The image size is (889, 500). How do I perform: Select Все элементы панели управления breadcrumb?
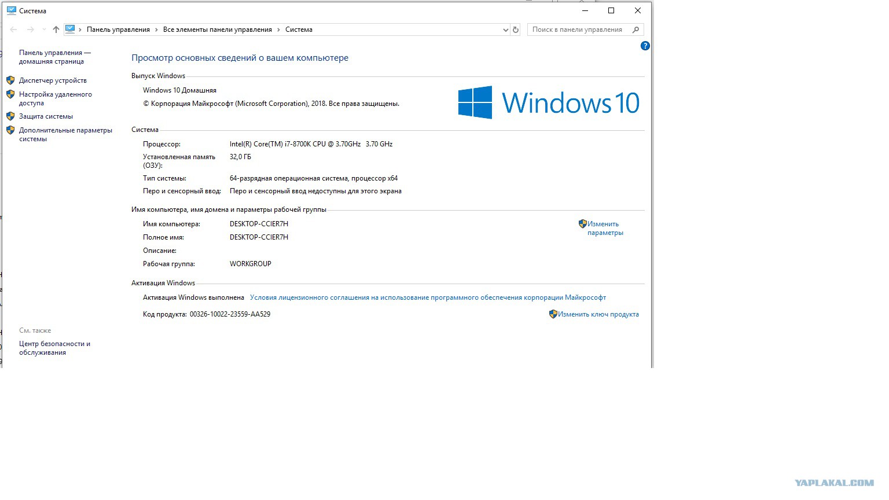[x=217, y=30]
